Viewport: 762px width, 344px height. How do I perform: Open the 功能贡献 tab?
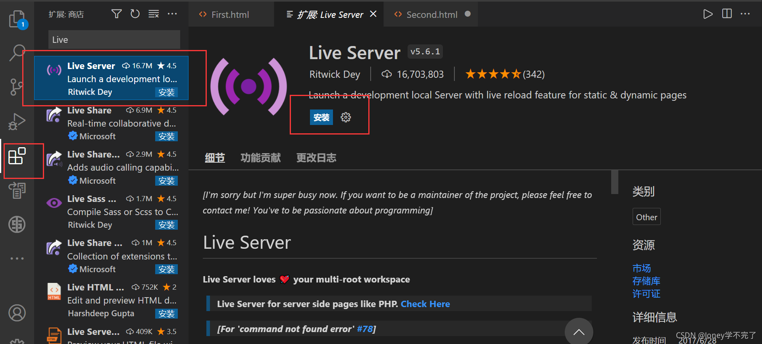pos(260,158)
